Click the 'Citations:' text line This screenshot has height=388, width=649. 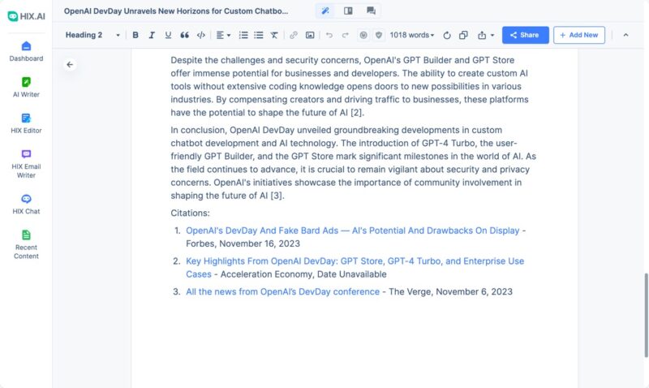tap(190, 213)
